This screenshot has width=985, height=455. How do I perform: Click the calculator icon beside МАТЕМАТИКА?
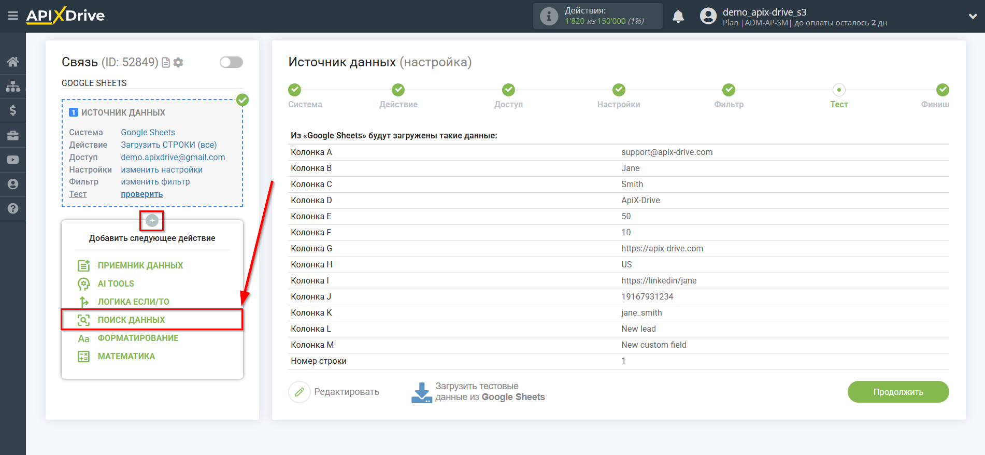tap(84, 357)
